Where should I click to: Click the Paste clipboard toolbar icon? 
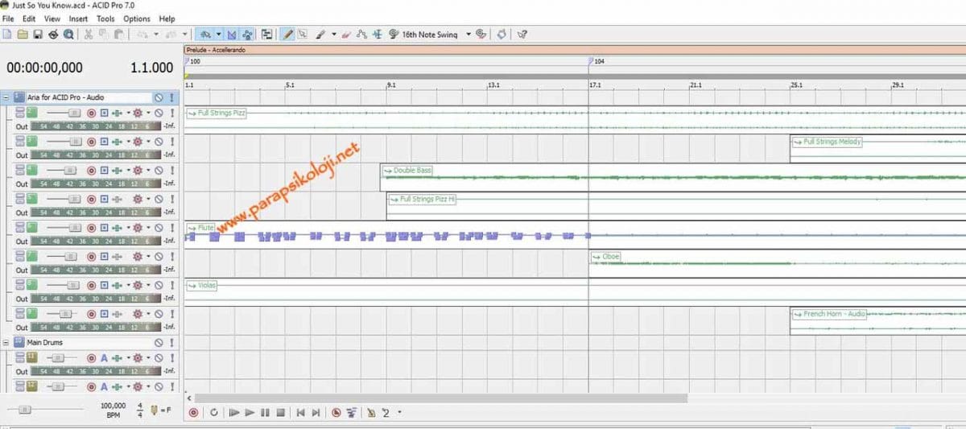click(x=118, y=35)
